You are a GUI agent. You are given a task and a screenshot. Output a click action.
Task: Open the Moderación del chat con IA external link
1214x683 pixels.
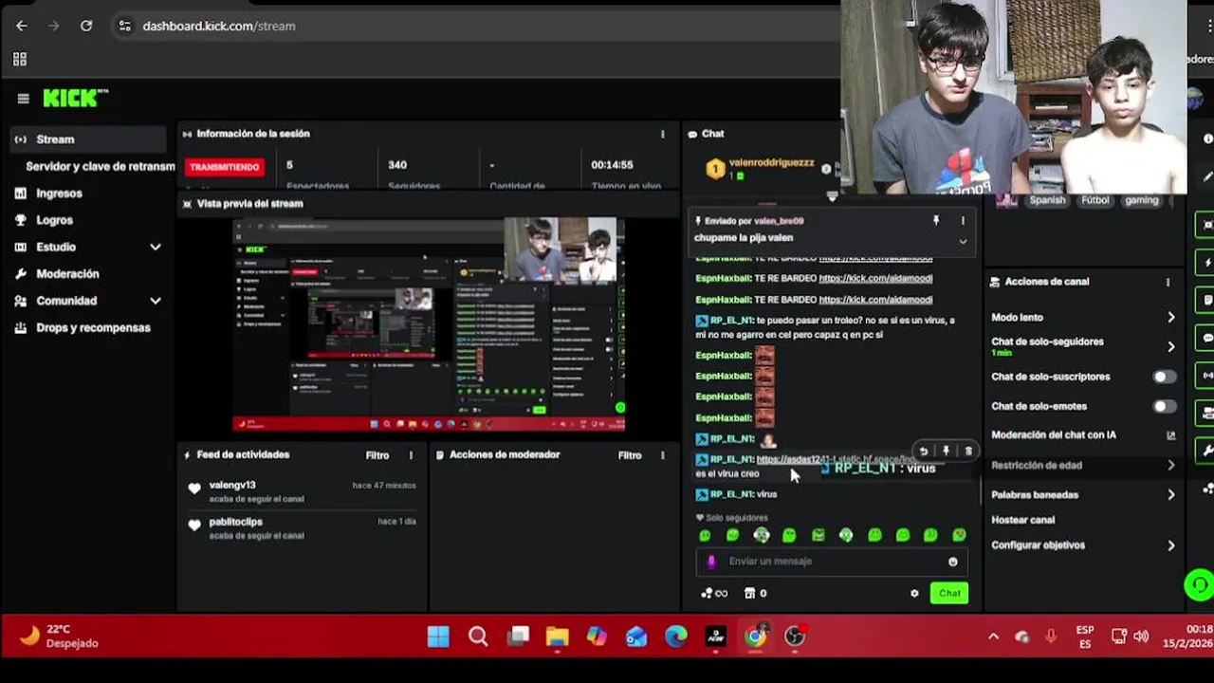pyautogui.click(x=1170, y=435)
